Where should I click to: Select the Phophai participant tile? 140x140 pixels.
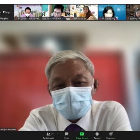pos(7,12)
